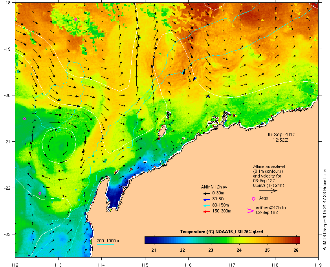The width and height of the screenshot is (330, 267).
Task: Click the blue mooring marker near 116.15, -19.65
Action: tap(195, 79)
